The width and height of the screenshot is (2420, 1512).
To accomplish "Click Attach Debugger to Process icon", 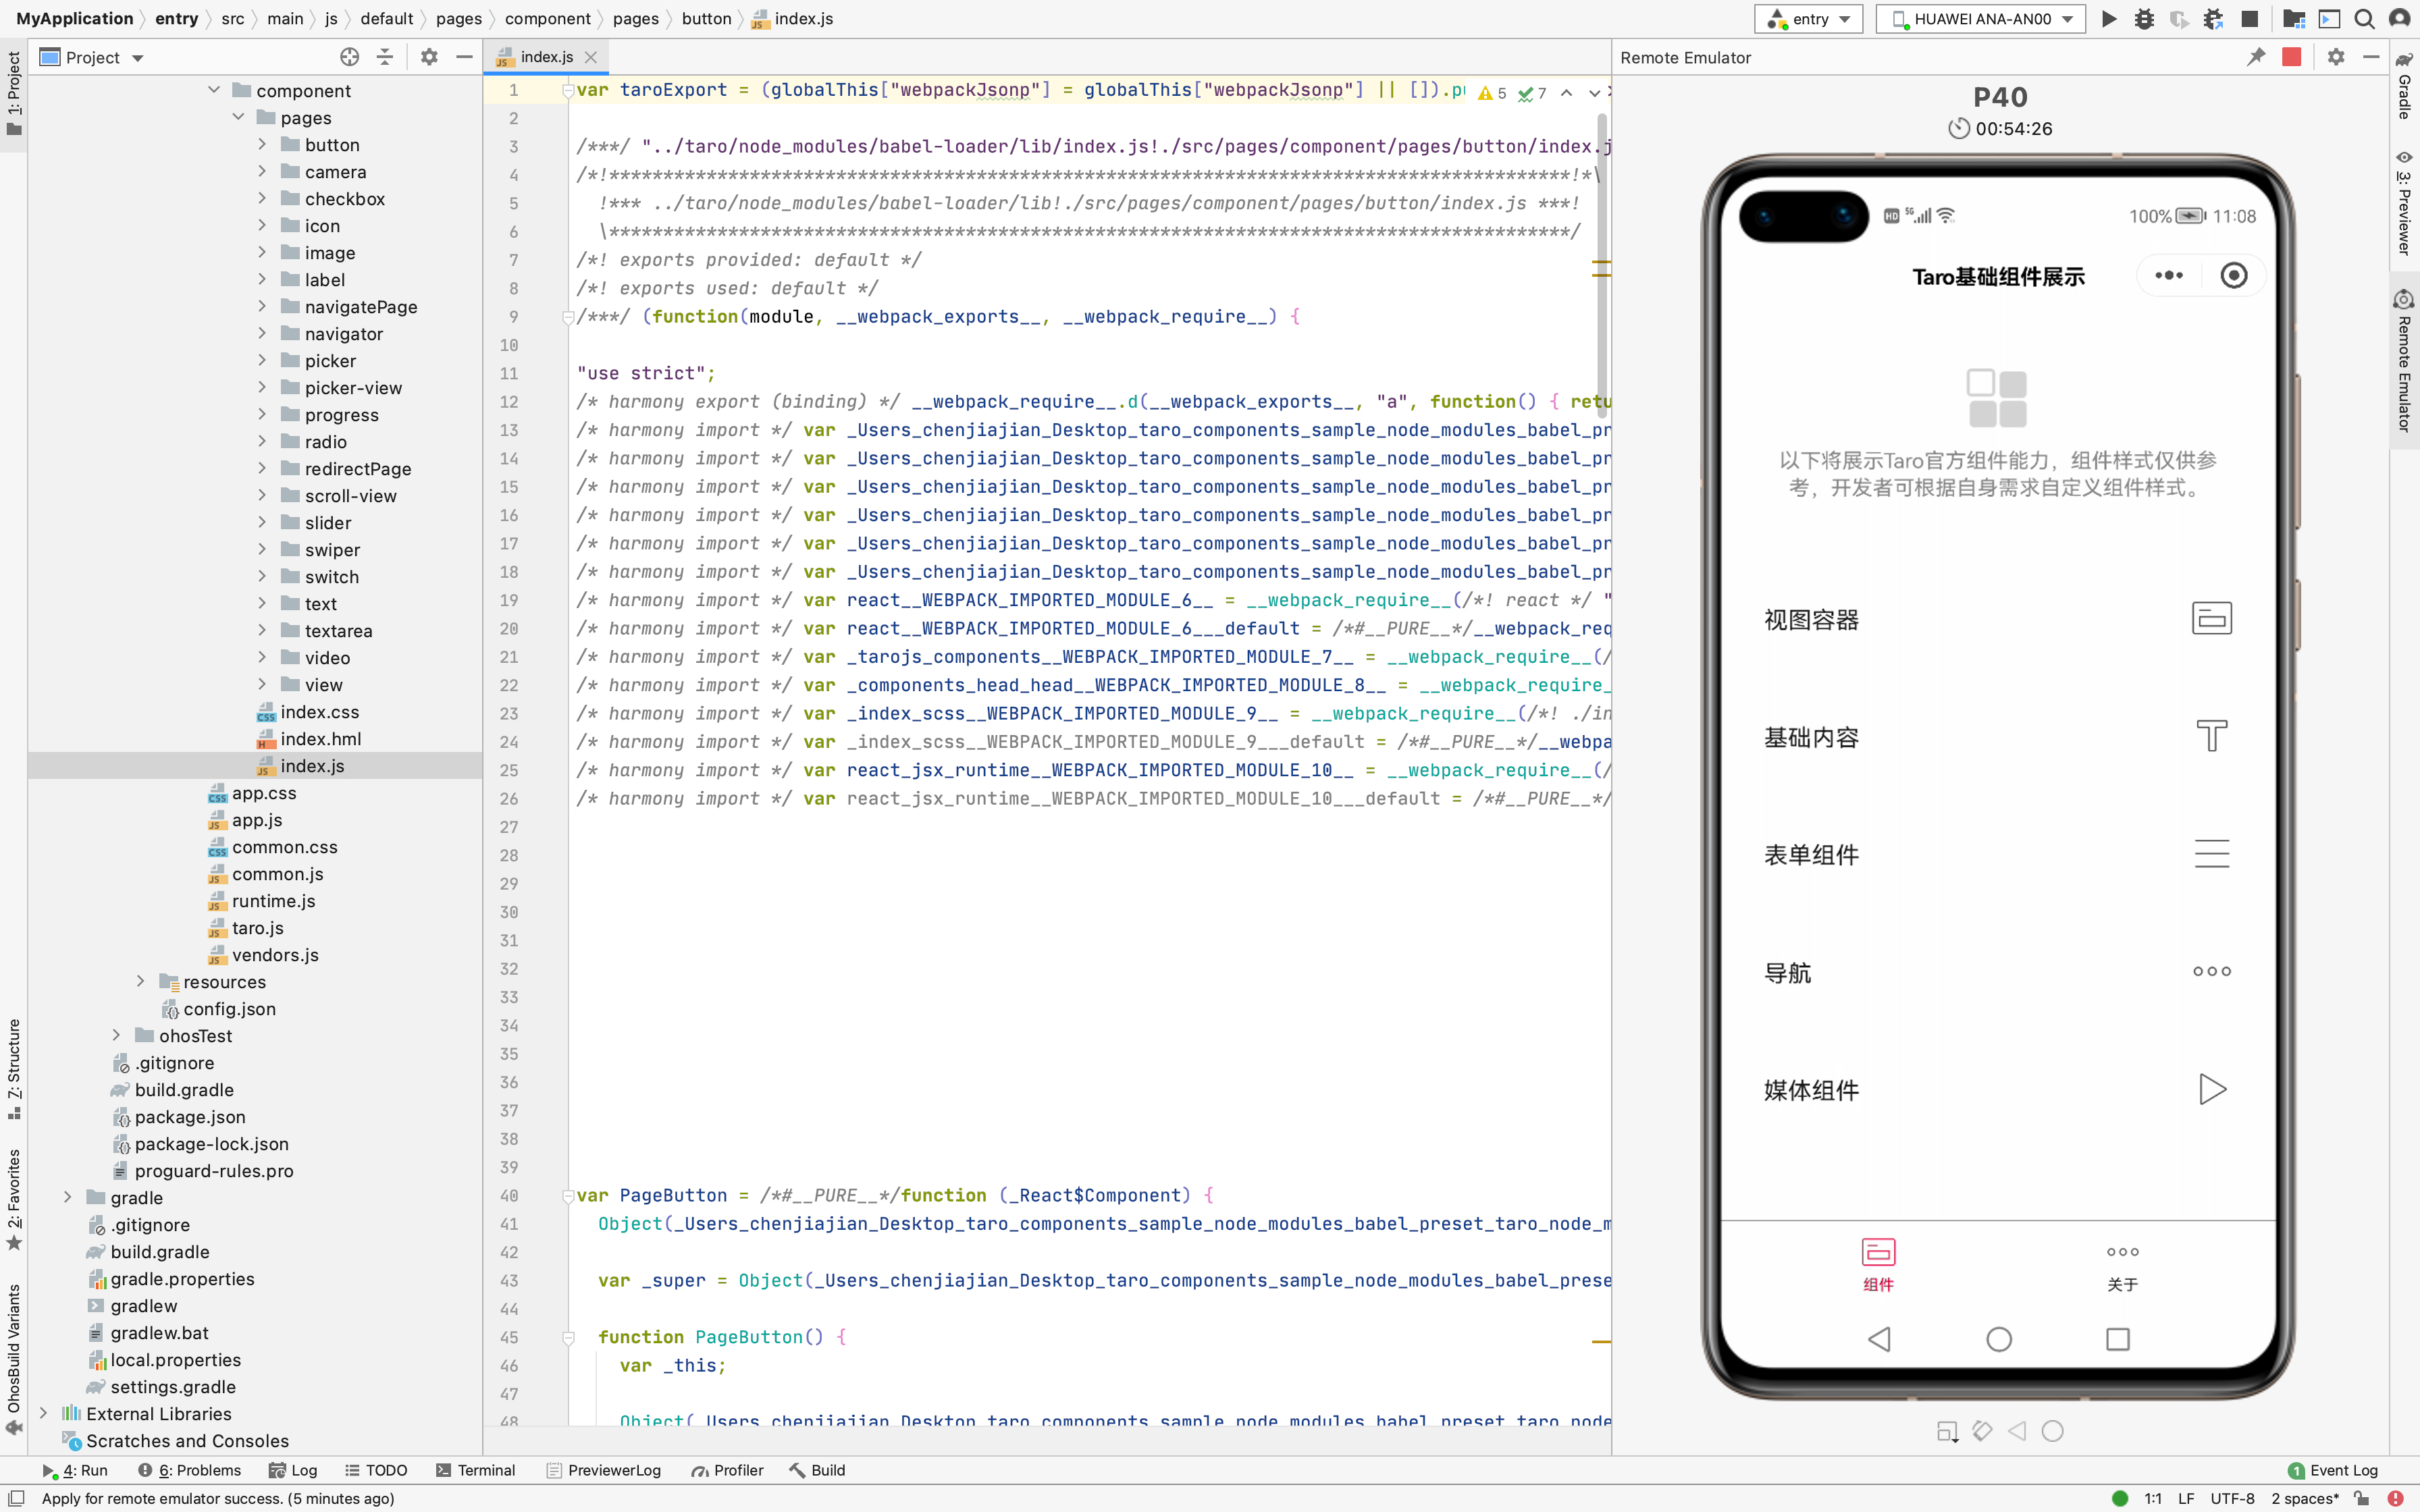I will click(x=2214, y=19).
